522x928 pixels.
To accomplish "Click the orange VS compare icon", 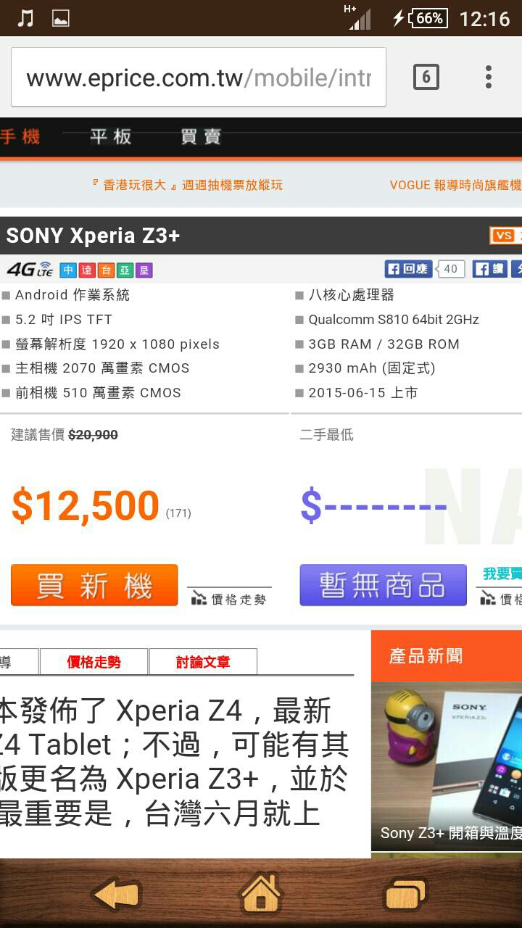I will coord(502,236).
